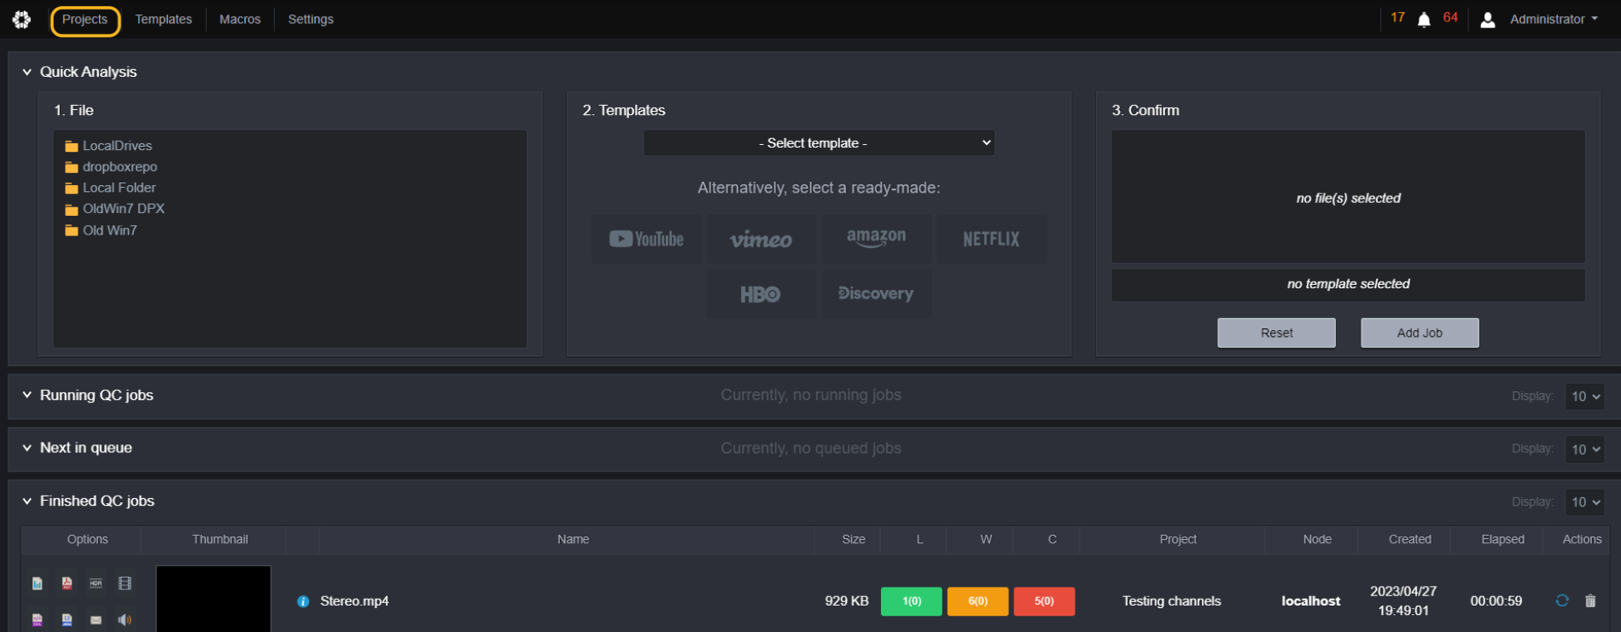Delete the Stereo.mp4 job with trash icon
The image size is (1621, 632).
[1590, 600]
